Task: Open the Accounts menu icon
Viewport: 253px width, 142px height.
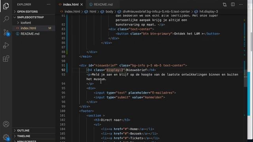Action: [6, 124]
